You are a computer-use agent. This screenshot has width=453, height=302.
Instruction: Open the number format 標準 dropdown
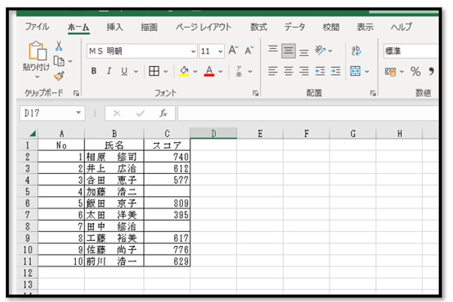411,51
